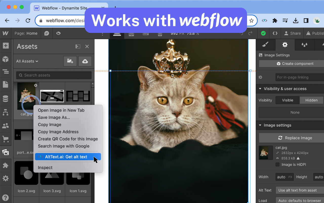Click the ID in-page linking field
Screen dimensions: 324x203
click(x=300, y=77)
